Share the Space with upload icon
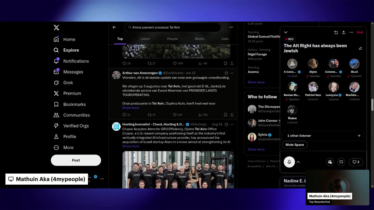Image resolution: width=374 pixels, height=210 pixels. point(344,32)
